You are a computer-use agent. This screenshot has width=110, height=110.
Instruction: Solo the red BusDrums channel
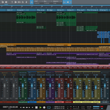point(71,85)
